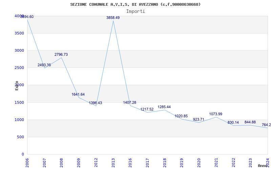The height and width of the screenshot is (169, 271).
Task: Select the 830.14 data label
Action: point(233,122)
